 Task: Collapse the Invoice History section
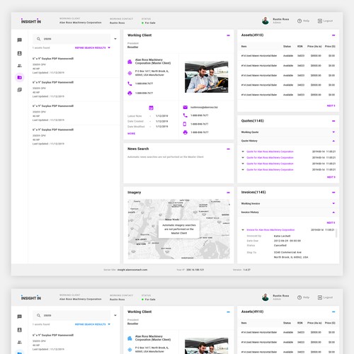[x=333, y=212]
